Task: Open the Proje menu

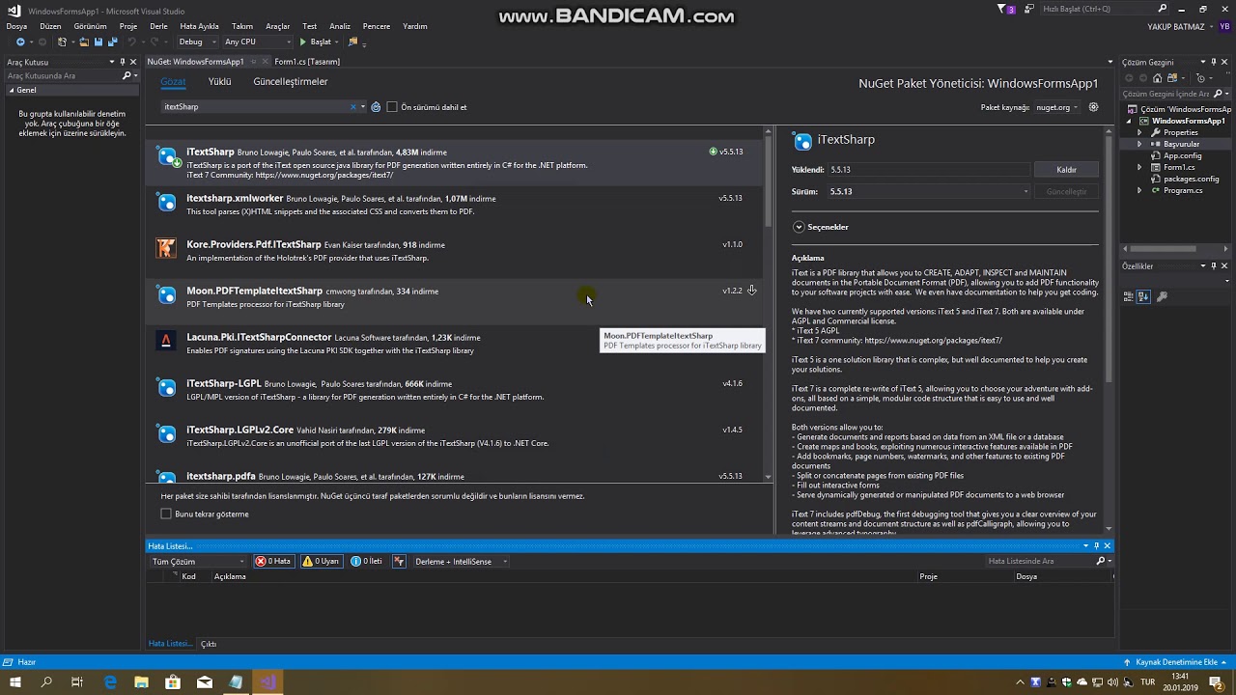Action: 127,26
